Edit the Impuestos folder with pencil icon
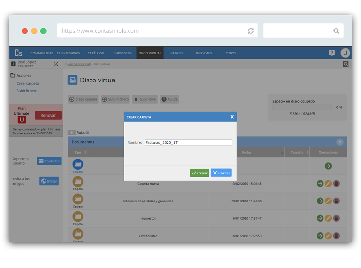The image size is (361, 268). click(x=328, y=218)
